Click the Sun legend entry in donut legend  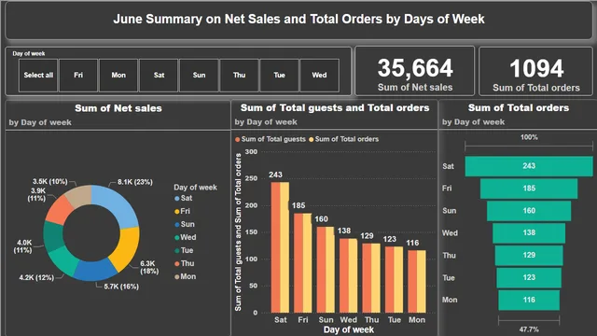coord(185,224)
